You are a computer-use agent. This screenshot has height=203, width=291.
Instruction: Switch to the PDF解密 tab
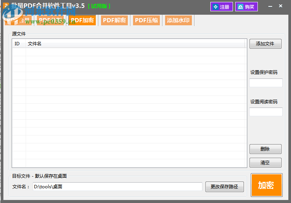pyautogui.click(x=114, y=20)
